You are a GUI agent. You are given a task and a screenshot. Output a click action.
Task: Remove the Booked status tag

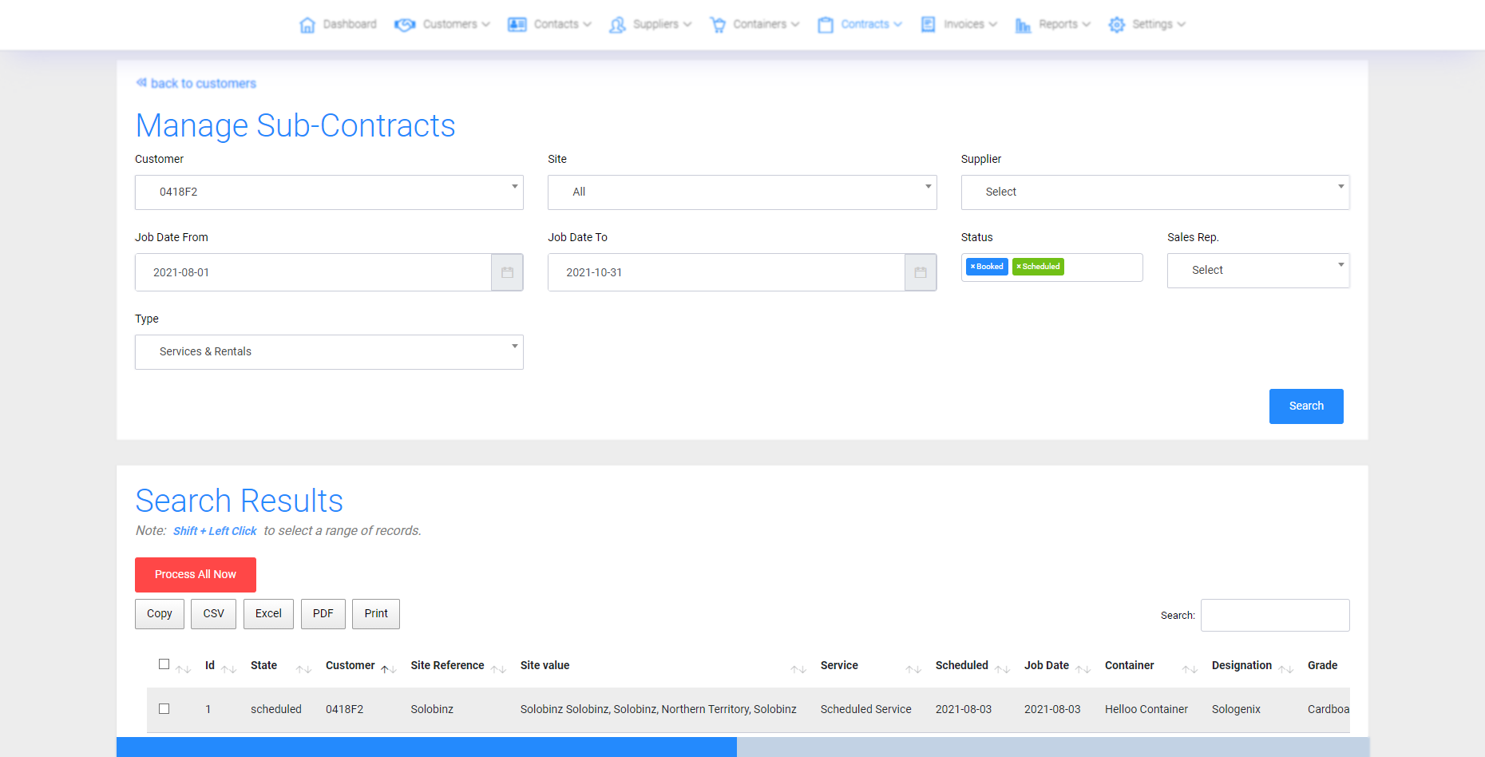(972, 267)
